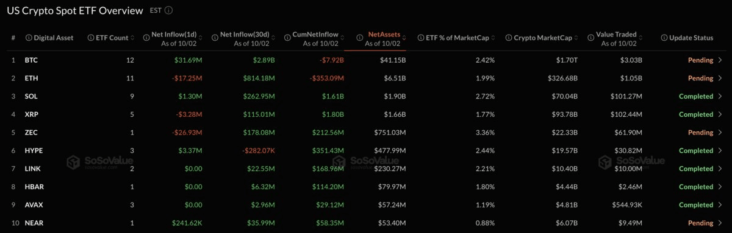Select the HBAR asset name
The height and width of the screenshot is (233, 732).
pos(34,187)
